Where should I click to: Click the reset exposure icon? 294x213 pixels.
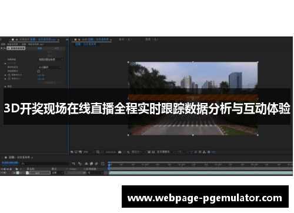tap(209, 152)
